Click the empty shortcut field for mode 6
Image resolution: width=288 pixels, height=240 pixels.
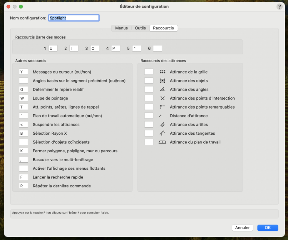click(x=157, y=48)
